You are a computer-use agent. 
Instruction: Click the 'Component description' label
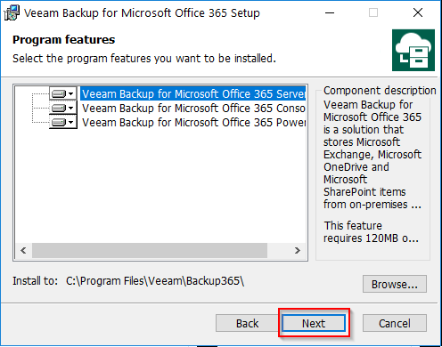(380, 91)
